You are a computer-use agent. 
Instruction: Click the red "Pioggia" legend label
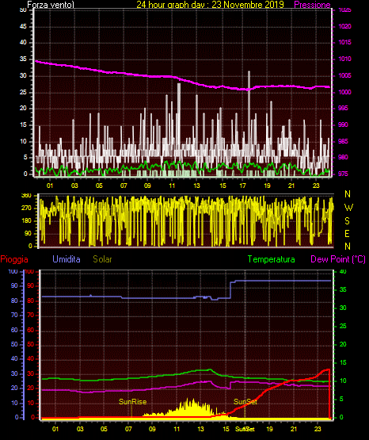click(x=14, y=259)
